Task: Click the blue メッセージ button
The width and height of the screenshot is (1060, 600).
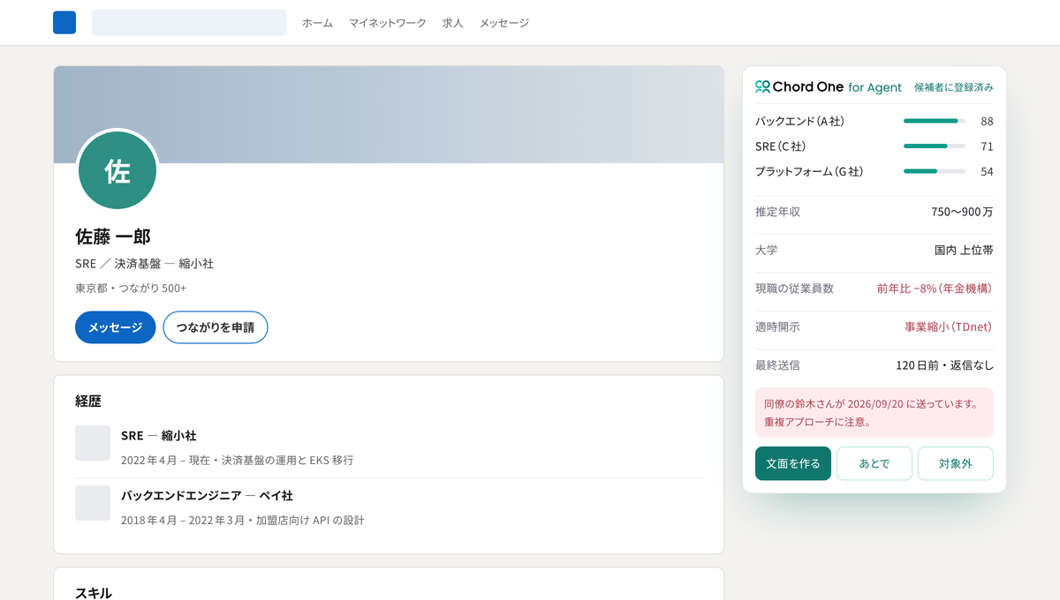Action: (x=116, y=327)
